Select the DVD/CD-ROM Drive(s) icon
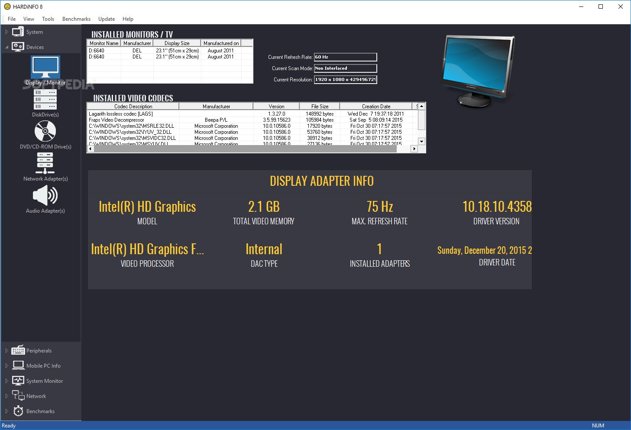 [x=45, y=131]
